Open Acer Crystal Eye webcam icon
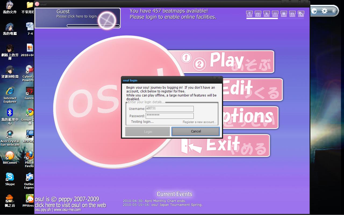The width and height of the screenshot is (344, 215). (x=10, y=138)
